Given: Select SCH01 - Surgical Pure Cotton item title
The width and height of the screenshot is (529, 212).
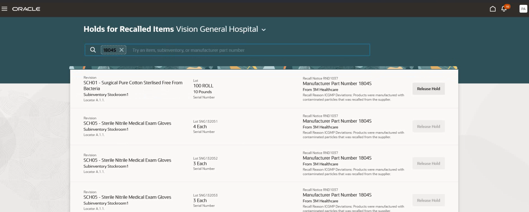Looking at the screenshot, I should coord(133,86).
